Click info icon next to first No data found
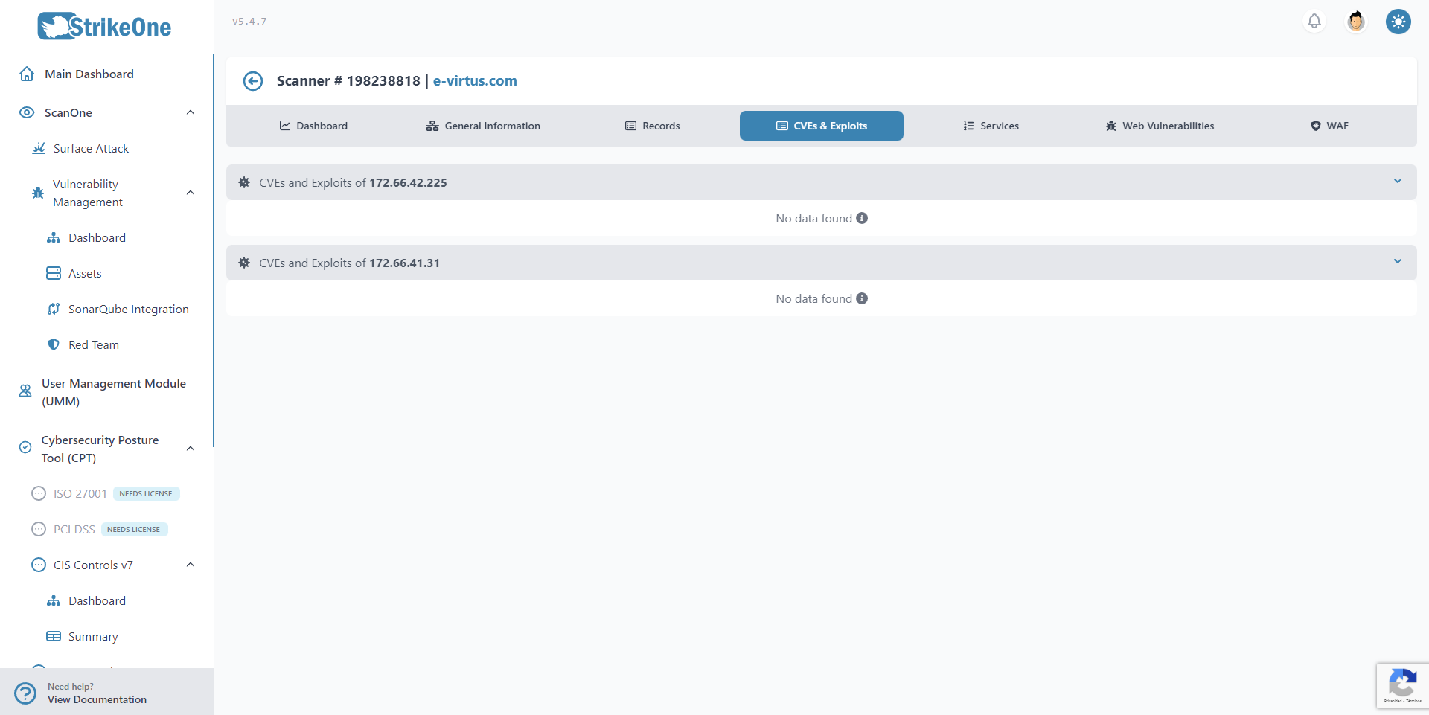The width and height of the screenshot is (1429, 715). click(x=862, y=218)
